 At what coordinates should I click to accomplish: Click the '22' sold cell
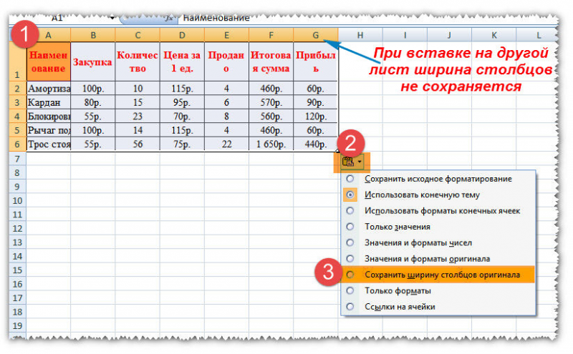(x=226, y=144)
